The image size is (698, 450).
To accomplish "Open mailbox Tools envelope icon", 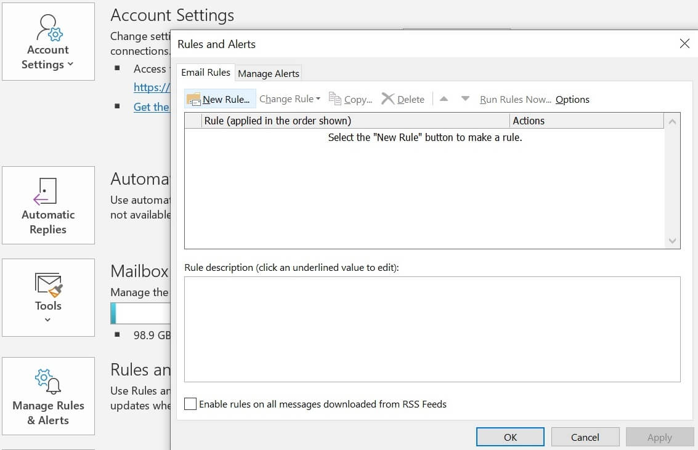I will (48, 284).
